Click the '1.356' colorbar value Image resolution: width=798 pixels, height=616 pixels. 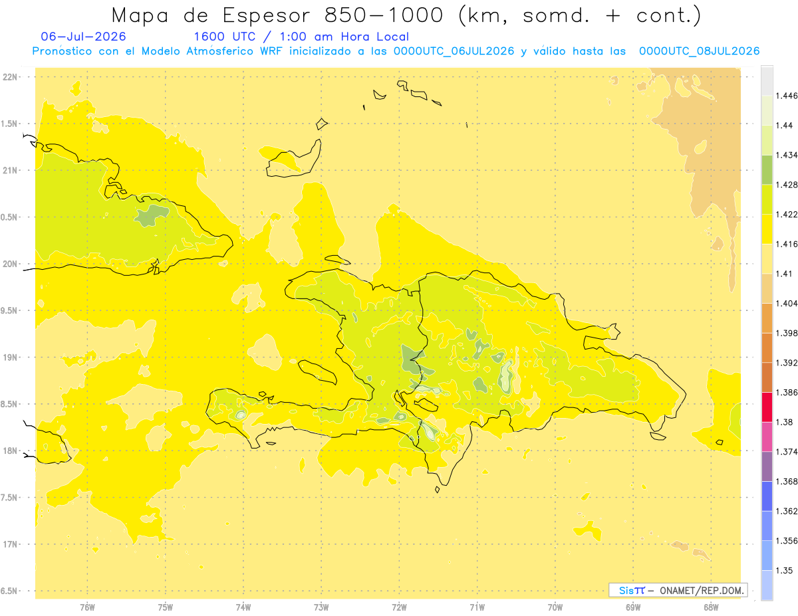788,540
